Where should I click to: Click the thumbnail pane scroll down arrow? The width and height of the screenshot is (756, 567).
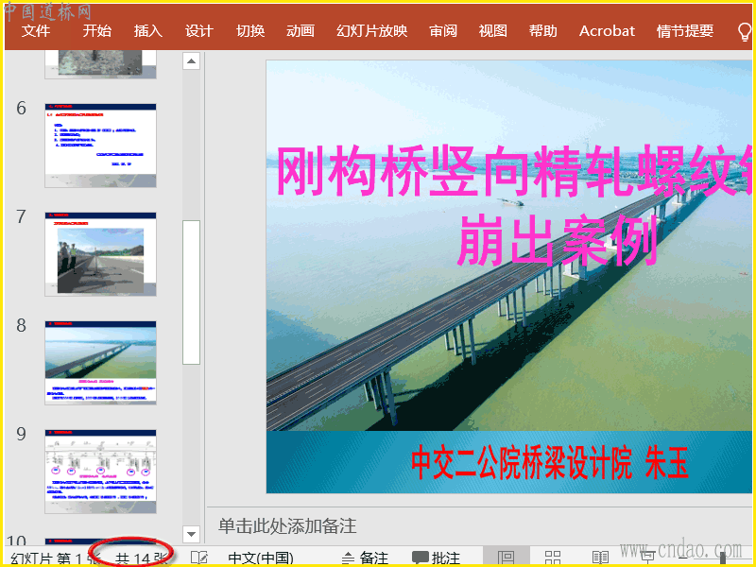click(192, 534)
